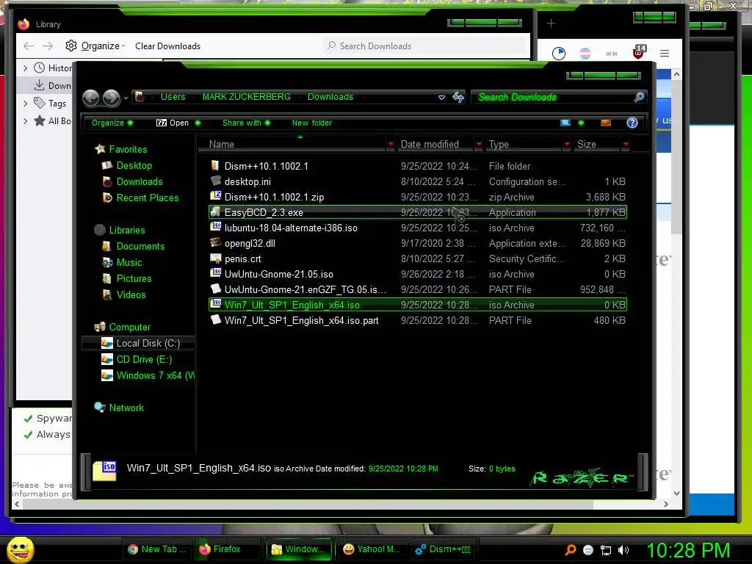Click the Explorer back navigation button
Screen dimensions: 752x564
90,98
